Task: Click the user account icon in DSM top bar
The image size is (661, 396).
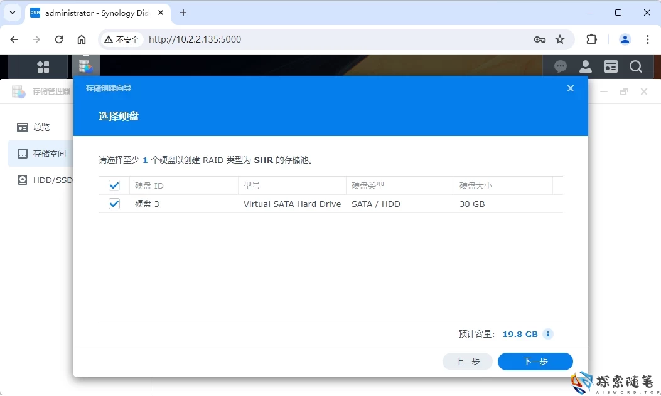Action: click(585, 66)
